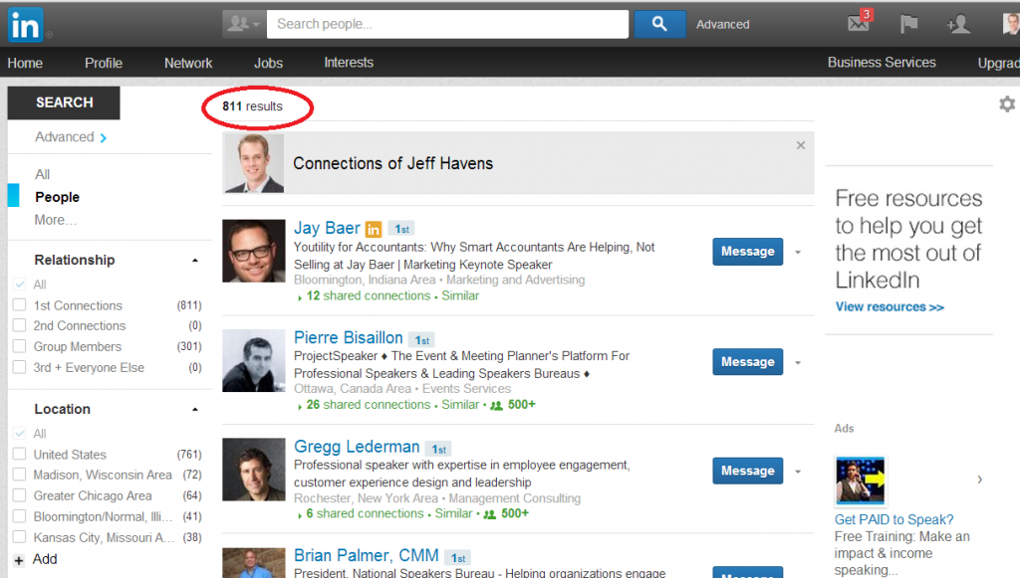Open the View resources link

tap(890, 307)
